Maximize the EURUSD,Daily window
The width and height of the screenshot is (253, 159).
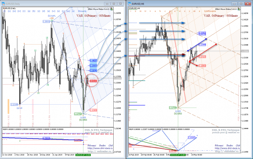(x=114, y=4)
